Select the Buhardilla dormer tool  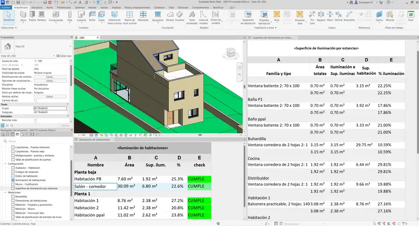[x=350, y=16]
